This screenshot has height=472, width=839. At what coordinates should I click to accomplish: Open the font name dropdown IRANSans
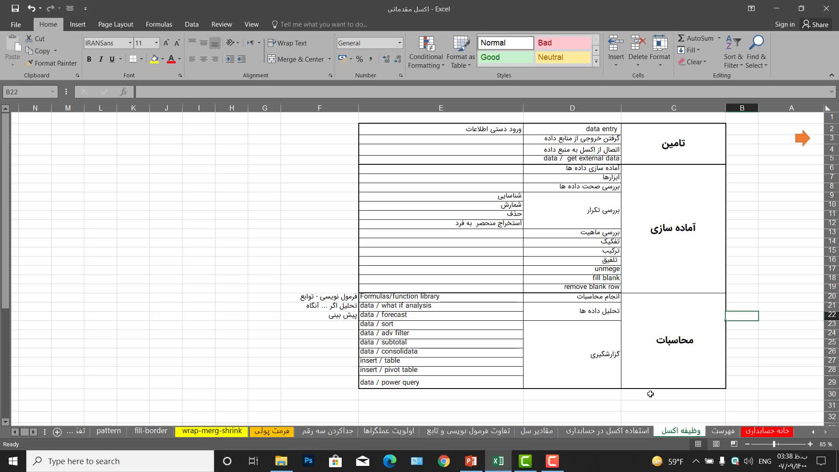point(130,43)
